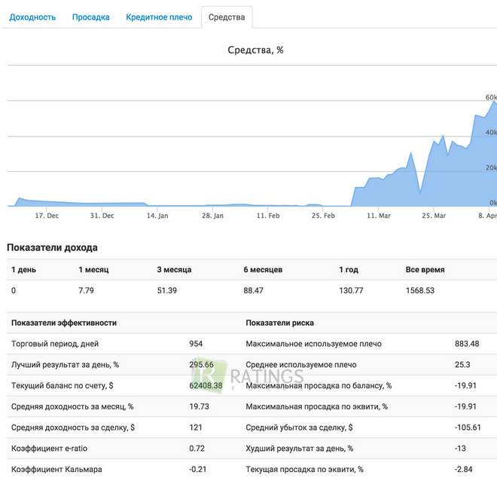Open the Просадка tab
The height and width of the screenshot is (478, 497).
point(91,17)
